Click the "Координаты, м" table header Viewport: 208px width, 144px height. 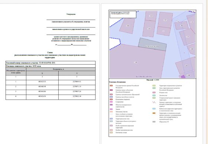[61, 69]
